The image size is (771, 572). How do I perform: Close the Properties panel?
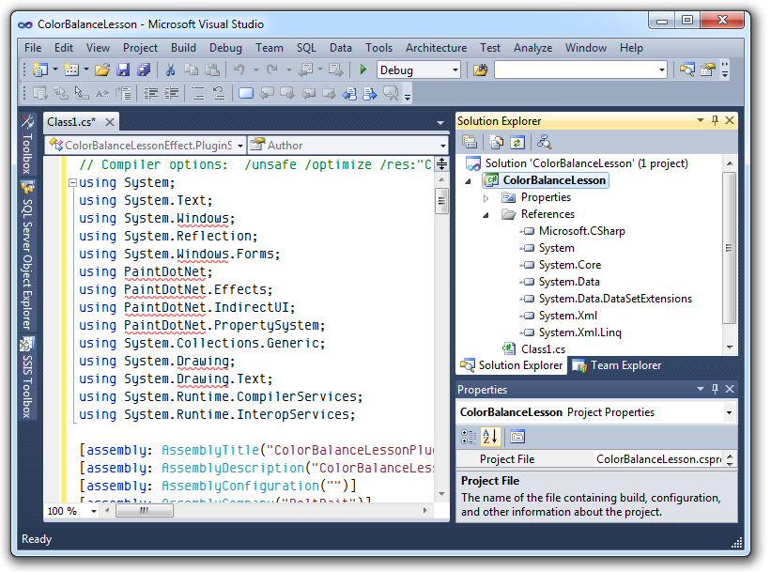coord(730,389)
